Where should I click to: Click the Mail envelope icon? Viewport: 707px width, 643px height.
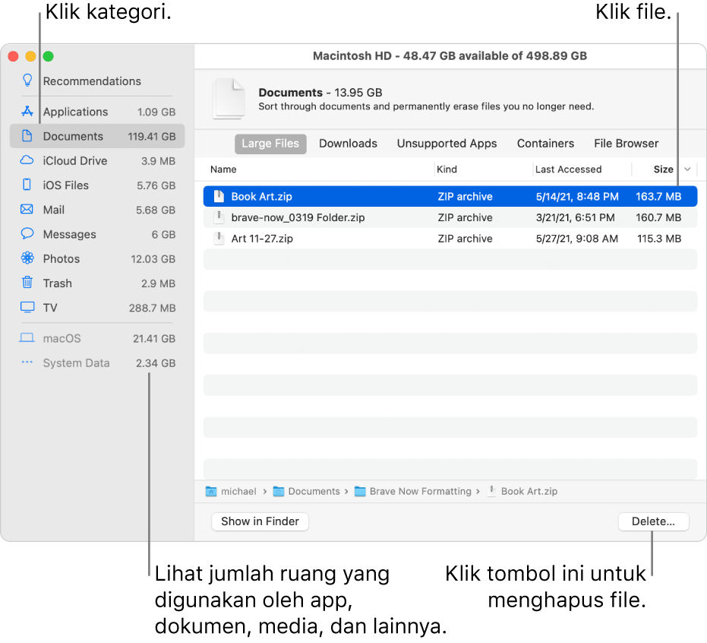(27, 209)
